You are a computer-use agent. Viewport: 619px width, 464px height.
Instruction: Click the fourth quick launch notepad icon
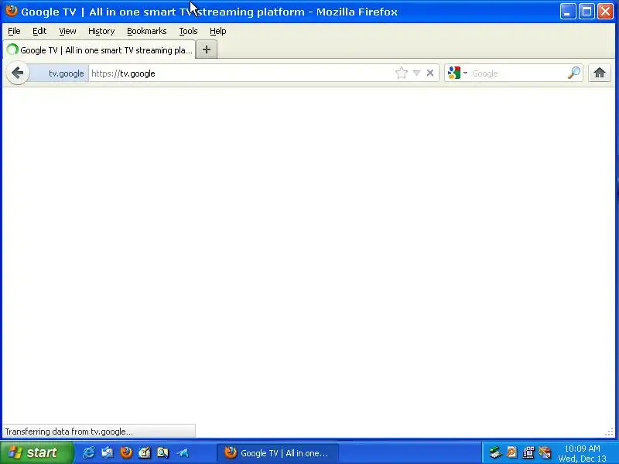(145, 452)
